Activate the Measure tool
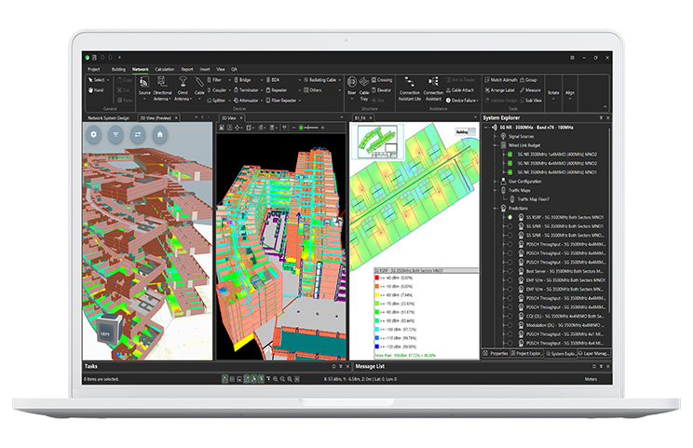Image resolution: width=693 pixels, height=448 pixels. click(x=530, y=90)
